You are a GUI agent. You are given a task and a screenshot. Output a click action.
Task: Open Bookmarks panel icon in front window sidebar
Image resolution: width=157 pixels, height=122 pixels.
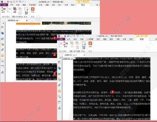(x=59, y=62)
